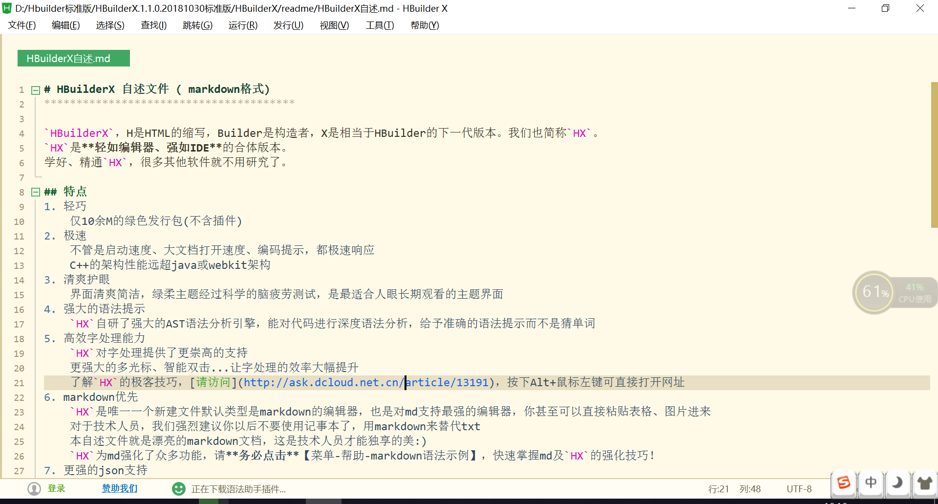Click the HBuilder X app icon in title bar

7,8
